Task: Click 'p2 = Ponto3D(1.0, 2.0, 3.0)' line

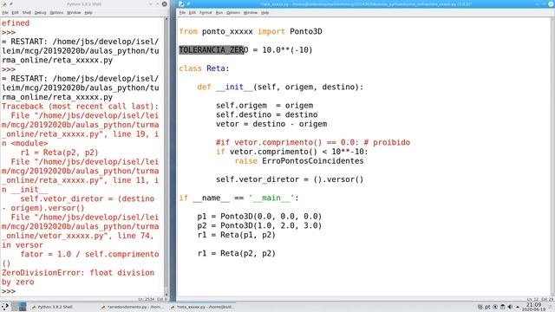Action: 259,225
